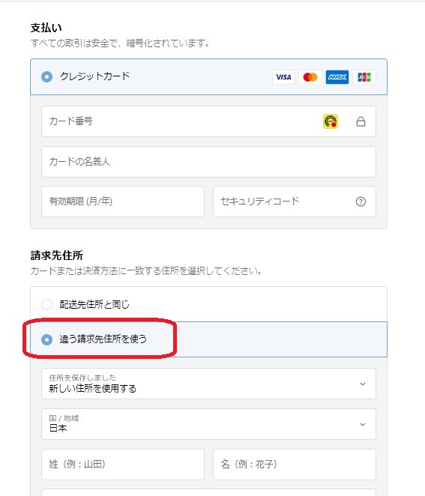The width and height of the screenshot is (425, 496).
Task: Click the chevron arrow of the country selector
Action: coord(363,424)
